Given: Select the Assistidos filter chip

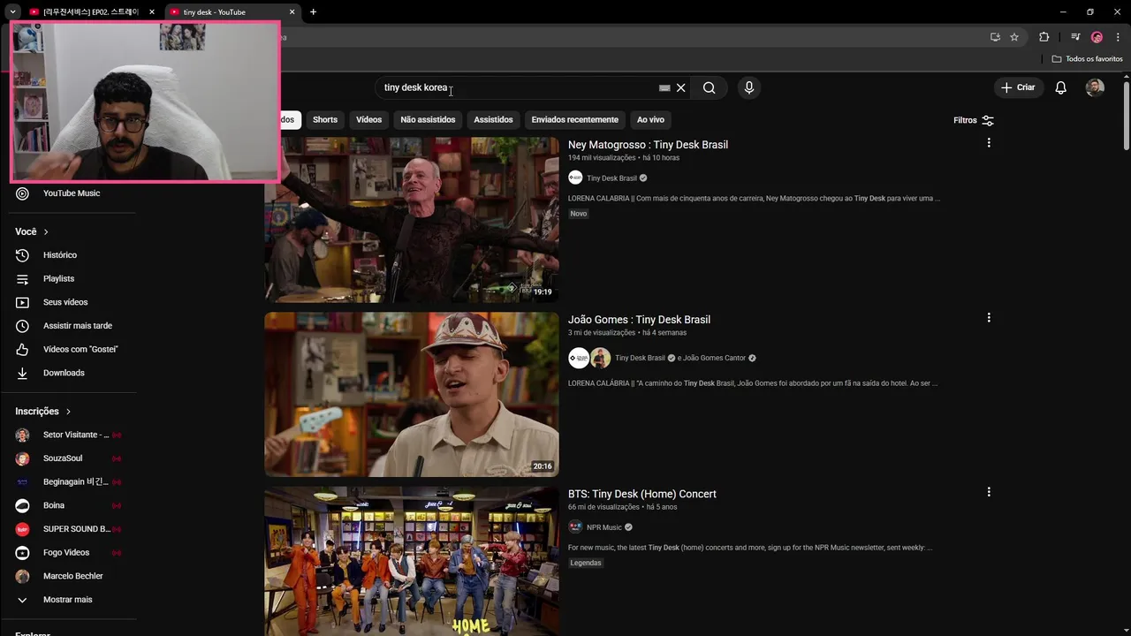Looking at the screenshot, I should tap(493, 120).
